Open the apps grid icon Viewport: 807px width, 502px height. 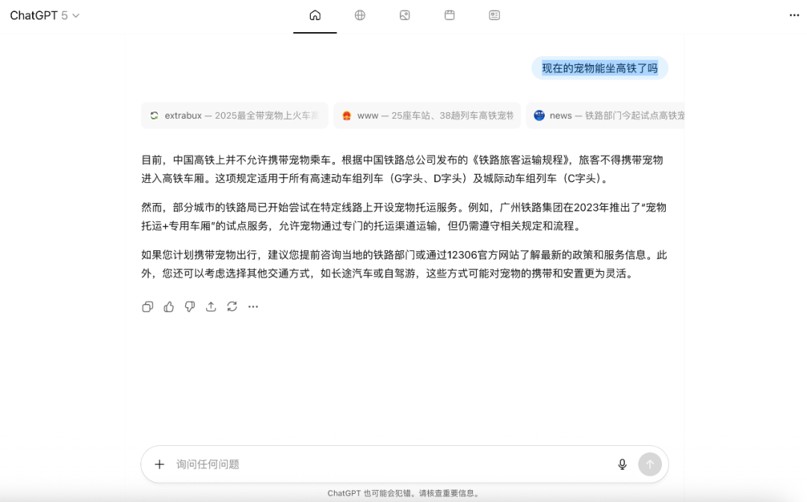[x=449, y=15]
